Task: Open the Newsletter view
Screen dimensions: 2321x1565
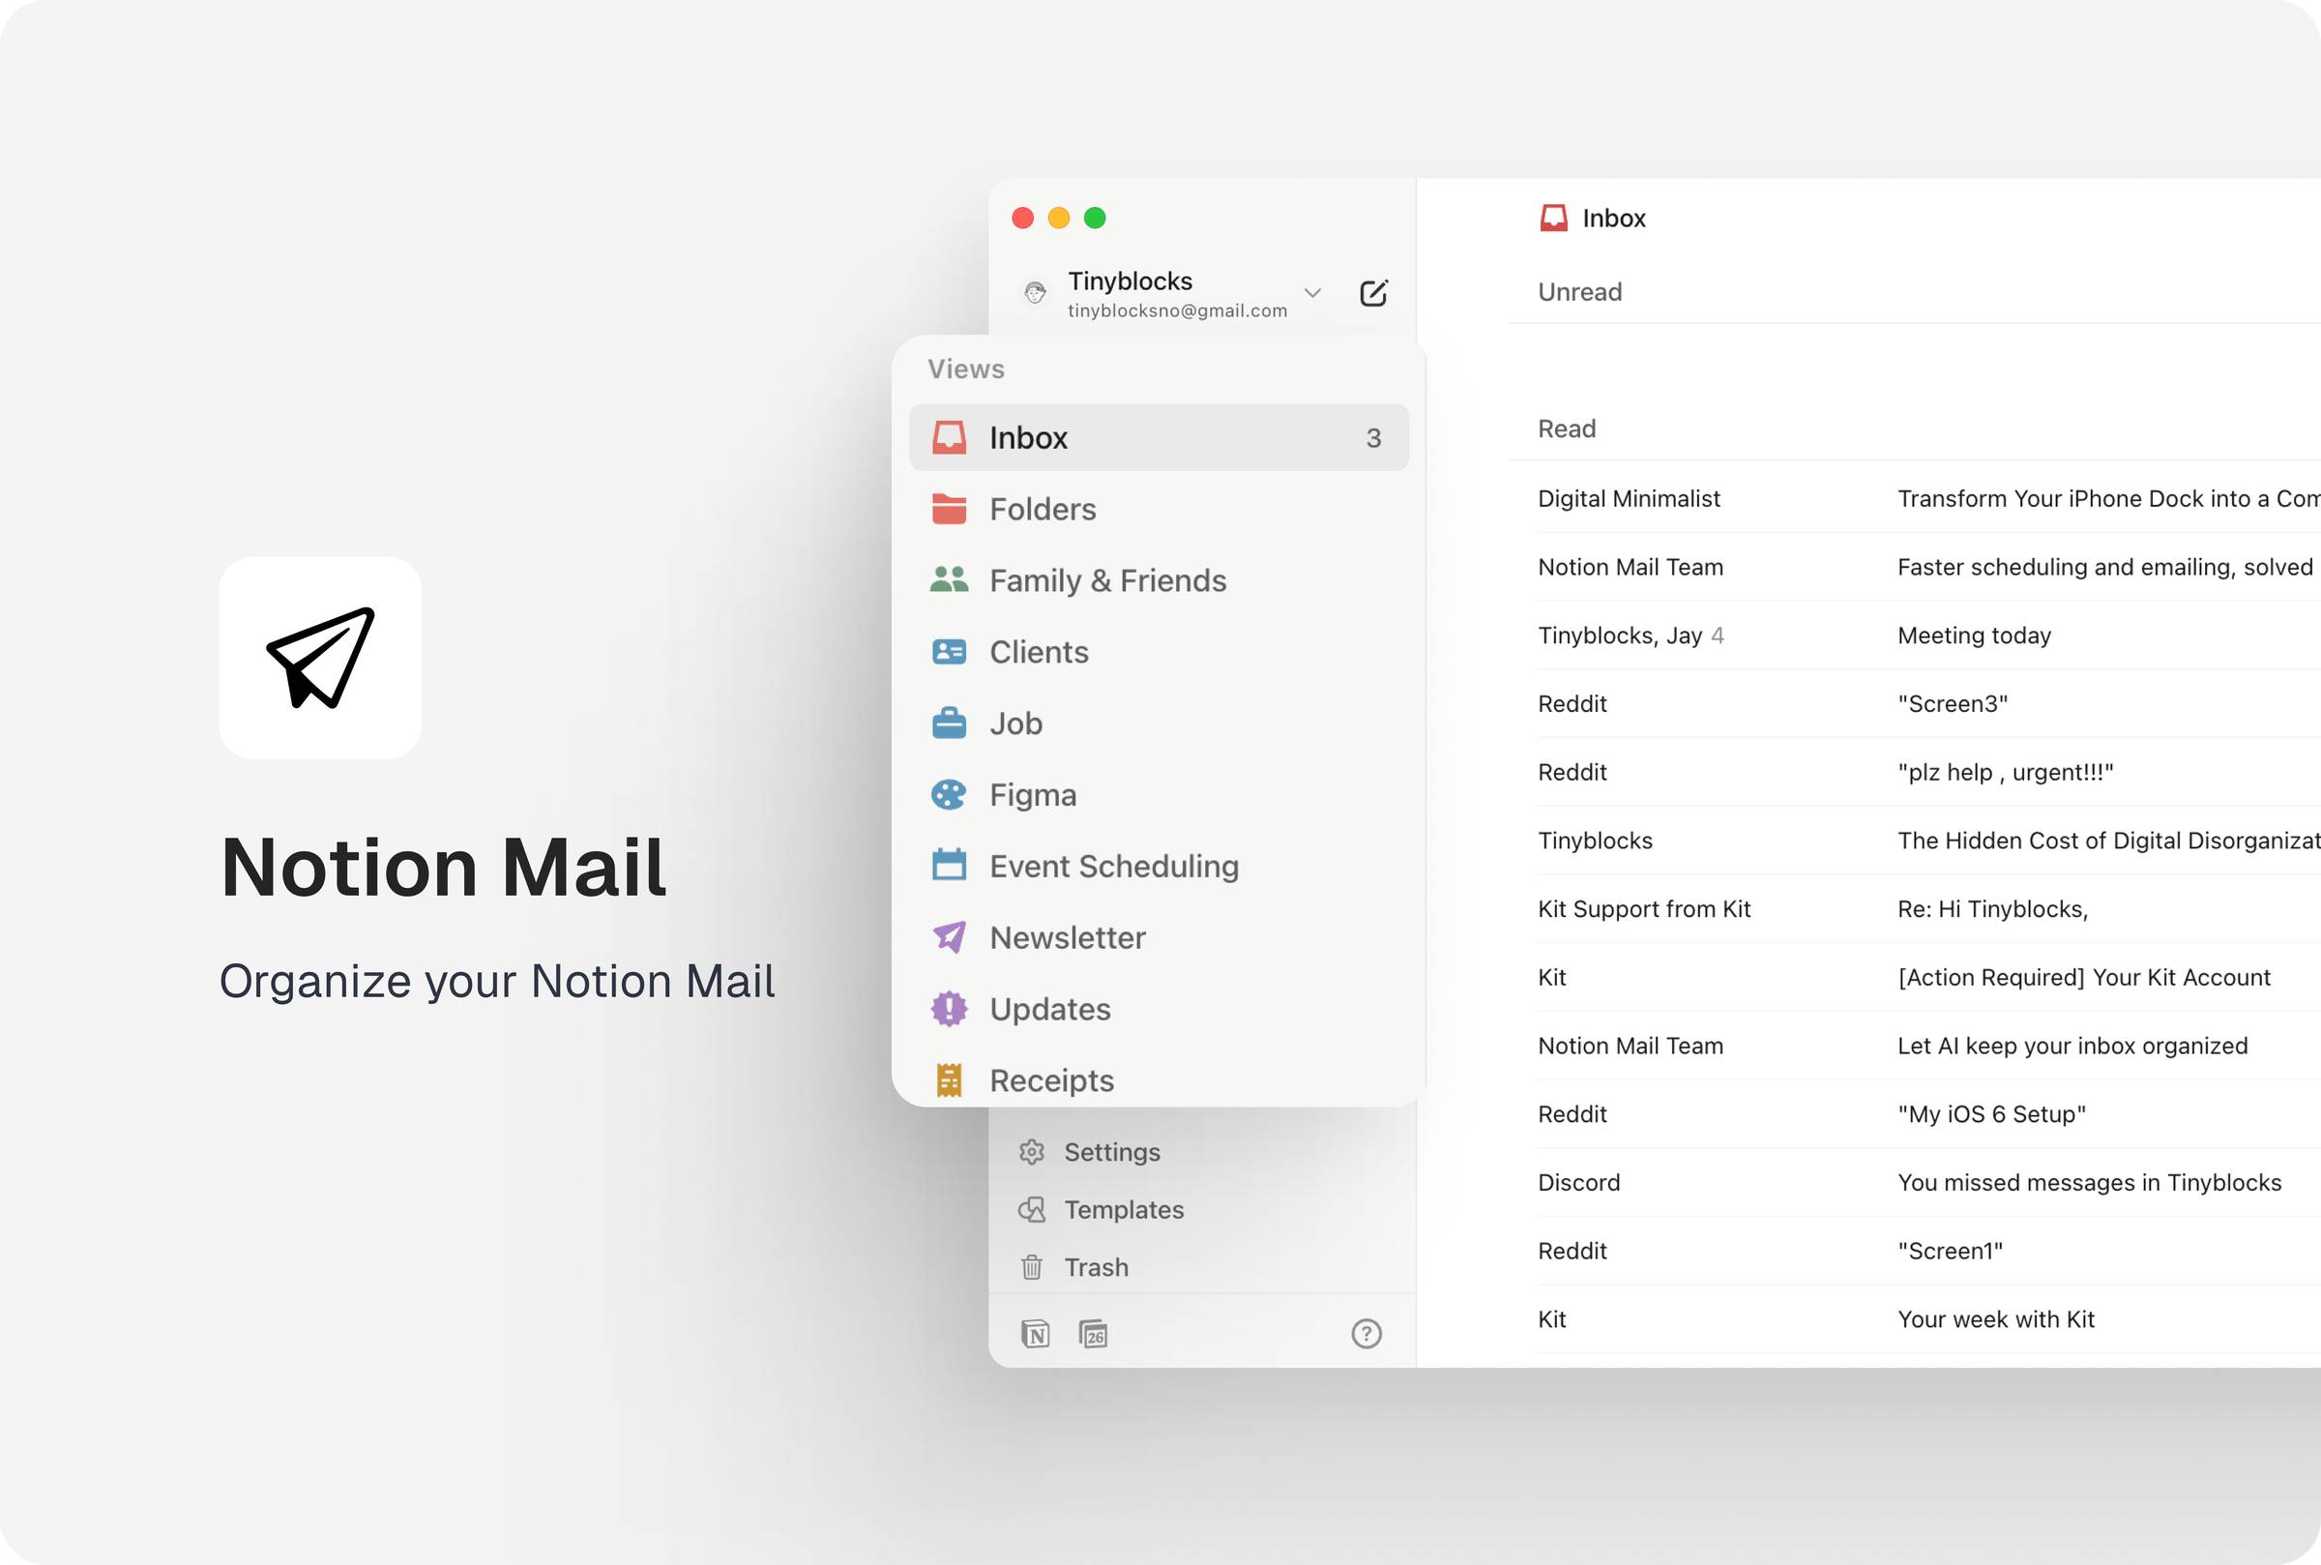Action: pyautogui.click(x=1159, y=937)
